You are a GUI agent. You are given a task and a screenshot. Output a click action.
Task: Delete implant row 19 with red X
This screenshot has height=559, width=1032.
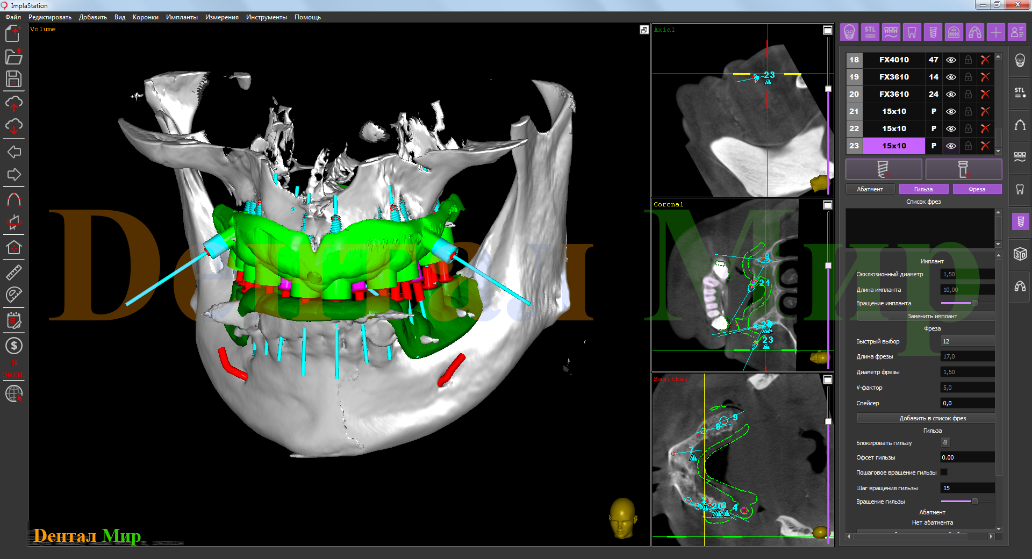point(985,77)
